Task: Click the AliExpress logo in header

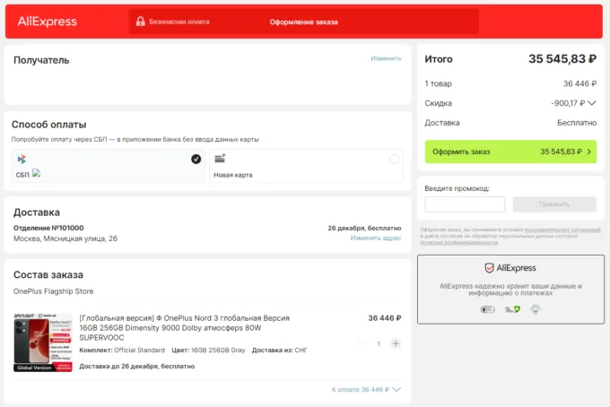Action: pyautogui.click(x=46, y=22)
